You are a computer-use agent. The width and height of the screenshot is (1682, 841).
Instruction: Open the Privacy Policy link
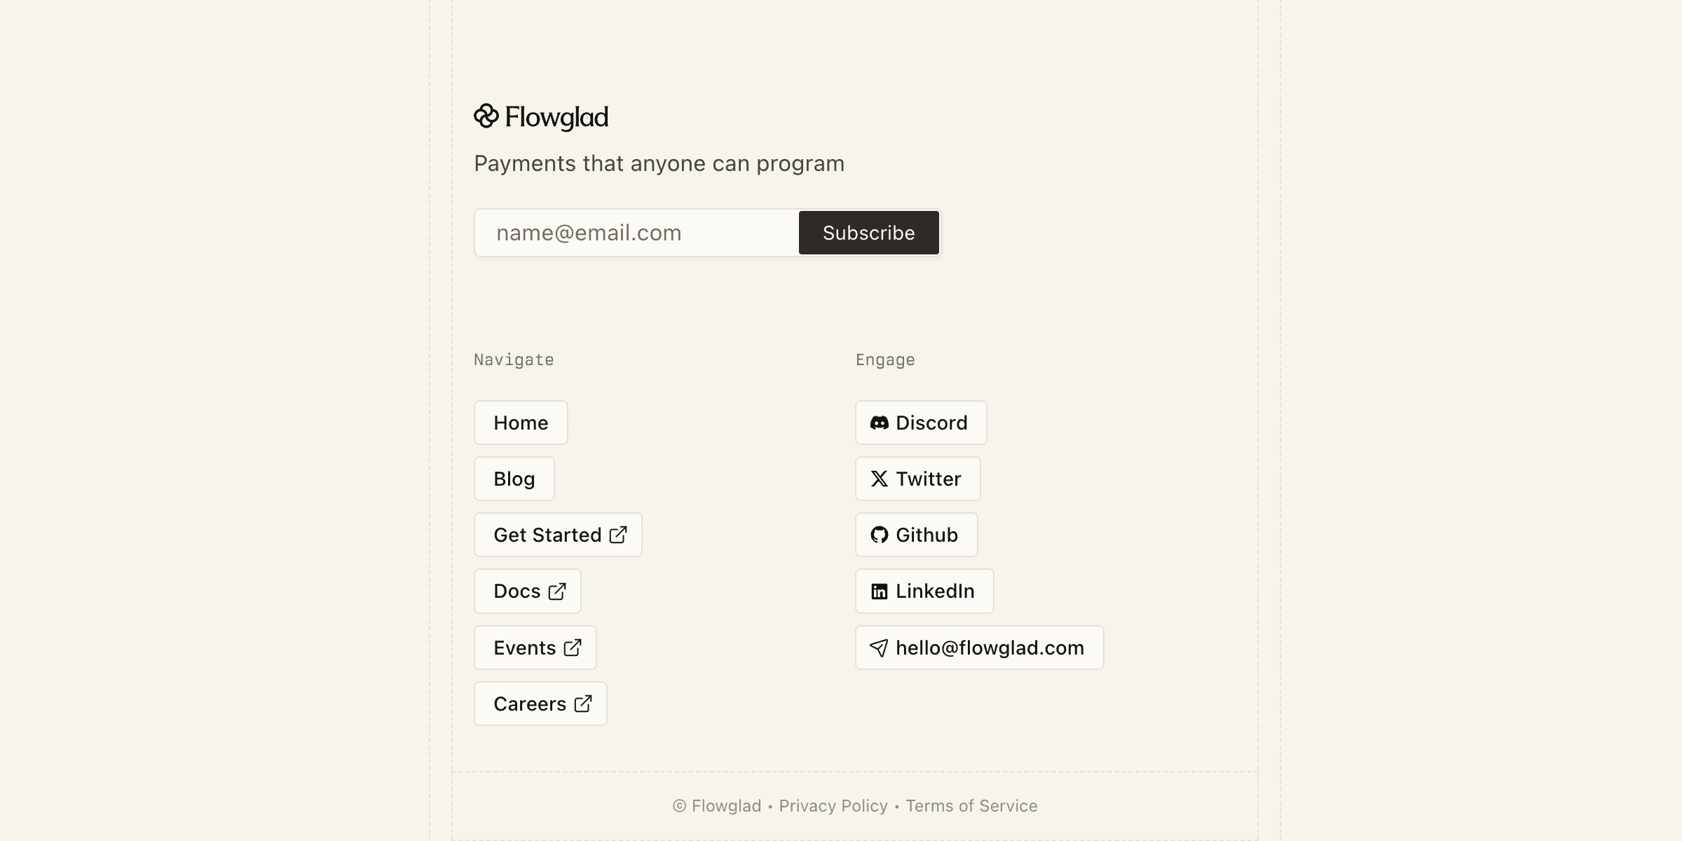pyautogui.click(x=833, y=806)
